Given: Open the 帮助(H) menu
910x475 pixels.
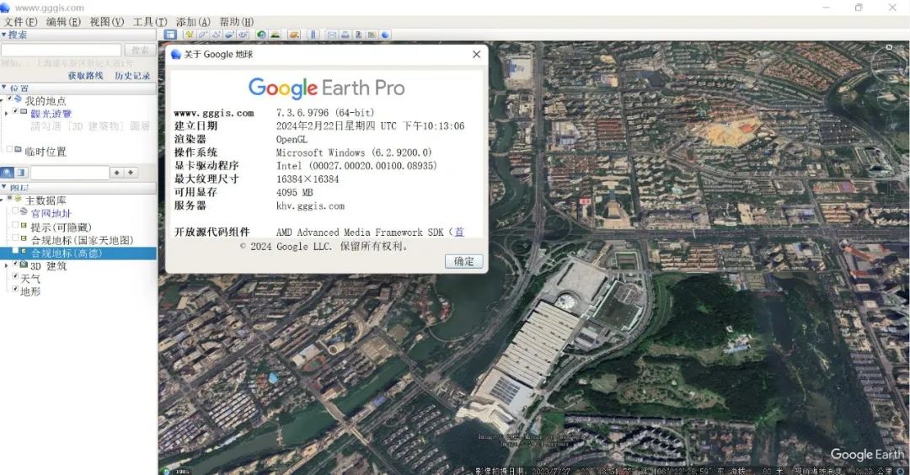Looking at the screenshot, I should pyautogui.click(x=237, y=21).
